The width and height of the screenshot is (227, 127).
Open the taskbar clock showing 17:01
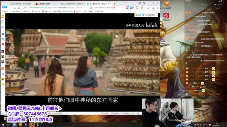coord(216,125)
